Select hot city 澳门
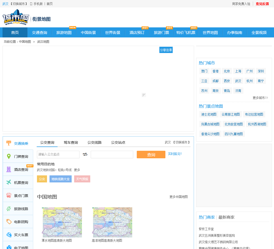Screen dimensions: 274x249 coord(204,71)
